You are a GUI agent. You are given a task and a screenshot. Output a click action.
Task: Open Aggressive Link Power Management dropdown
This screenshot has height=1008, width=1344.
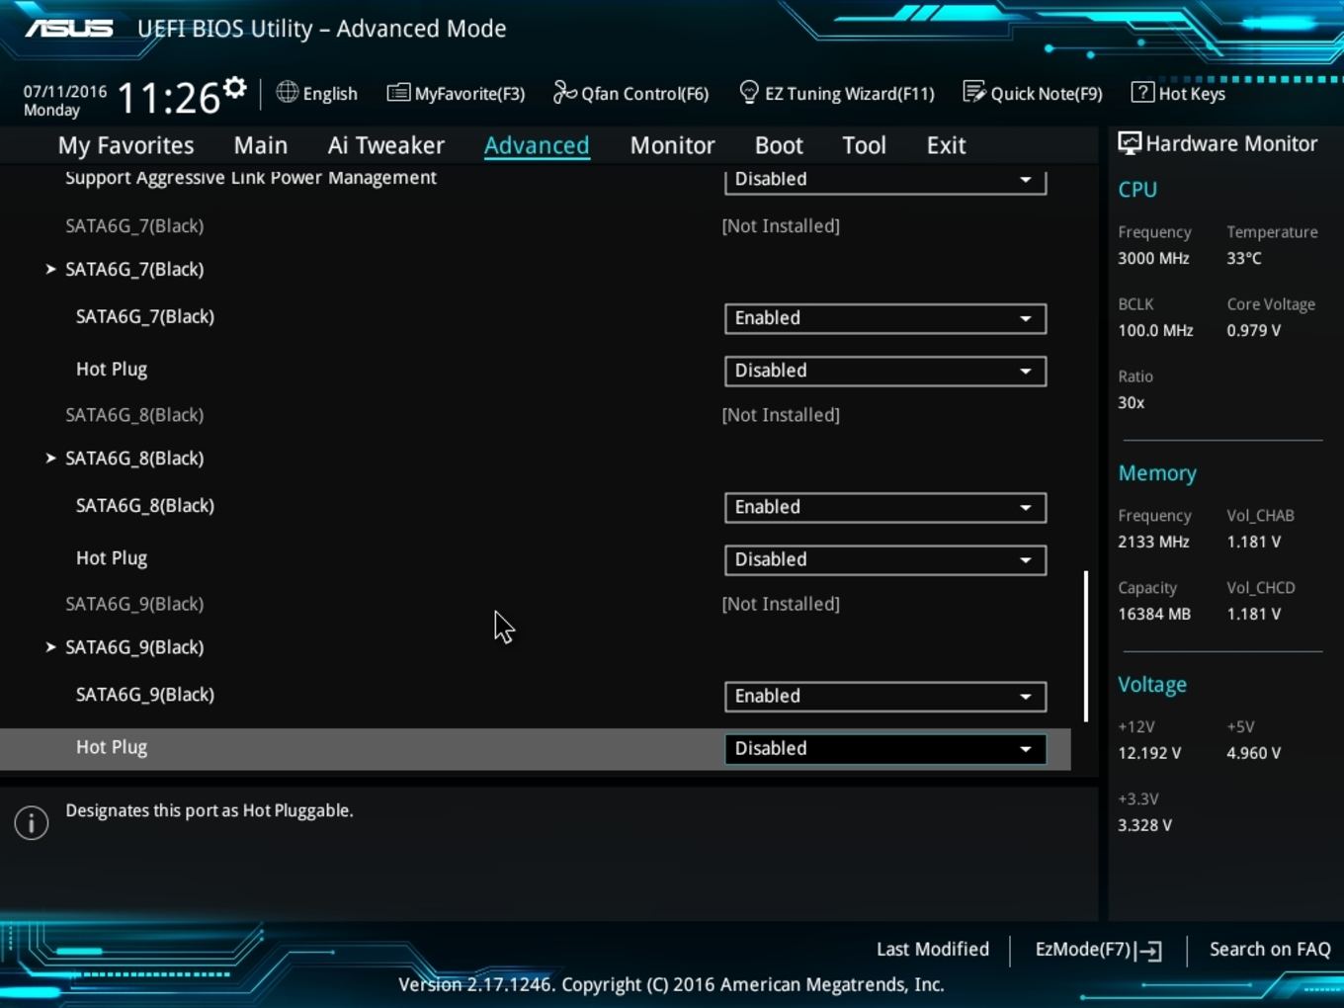click(885, 180)
